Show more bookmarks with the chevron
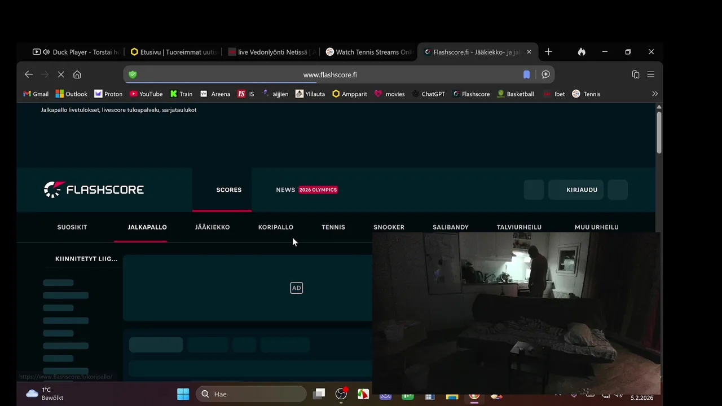 pos(655,94)
